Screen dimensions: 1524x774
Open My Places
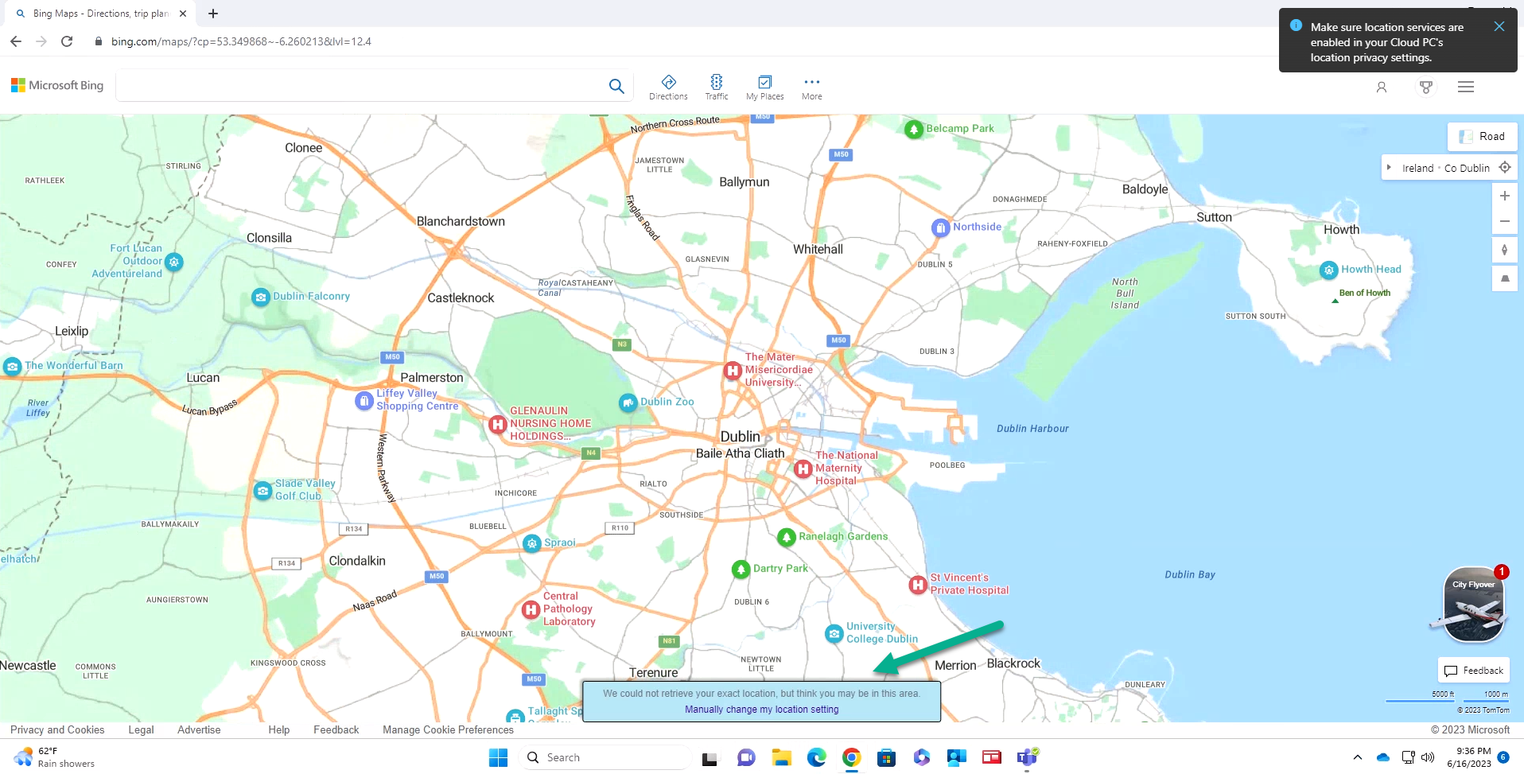point(764,88)
